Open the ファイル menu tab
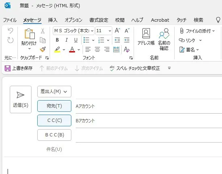This screenshot has width=222, height=174. coord(10,20)
